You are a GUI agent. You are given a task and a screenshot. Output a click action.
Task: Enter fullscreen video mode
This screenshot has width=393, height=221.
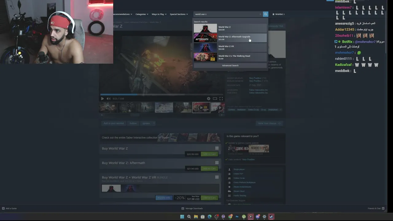[221, 99]
